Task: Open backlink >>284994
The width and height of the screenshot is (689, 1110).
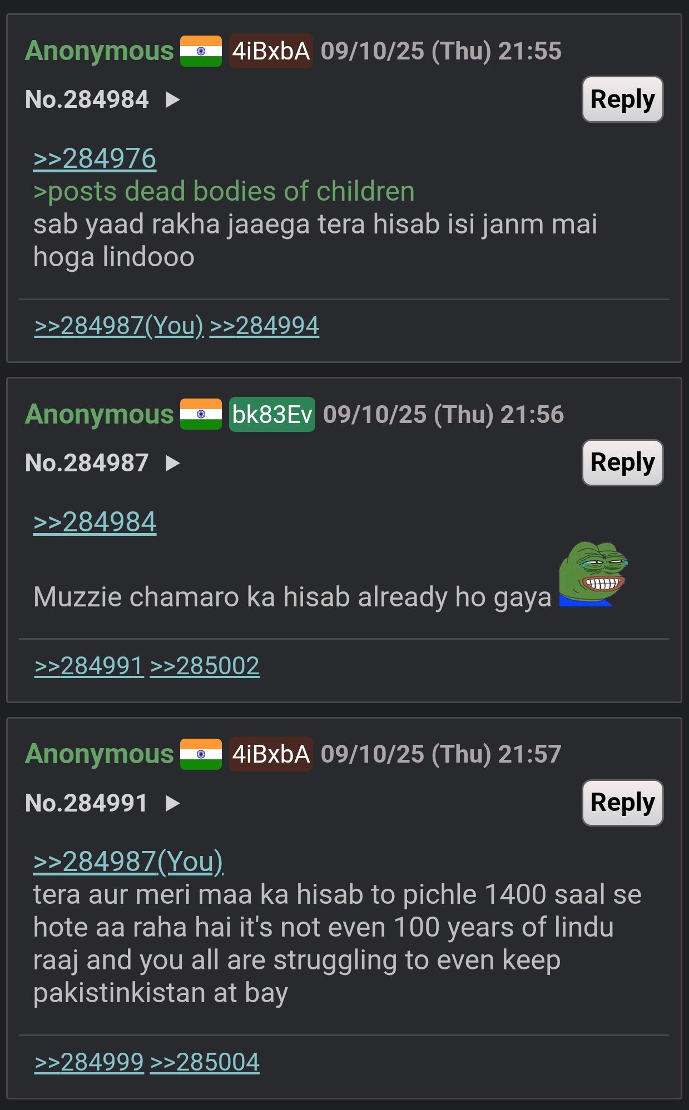Action: [264, 326]
